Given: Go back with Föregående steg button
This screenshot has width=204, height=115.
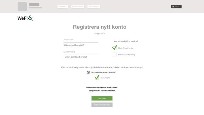Looking at the screenshot, I should click(x=102, y=105).
